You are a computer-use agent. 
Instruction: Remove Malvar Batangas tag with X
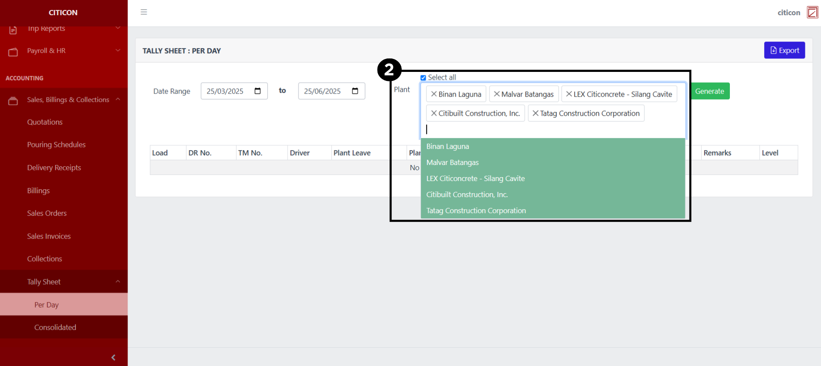496,94
